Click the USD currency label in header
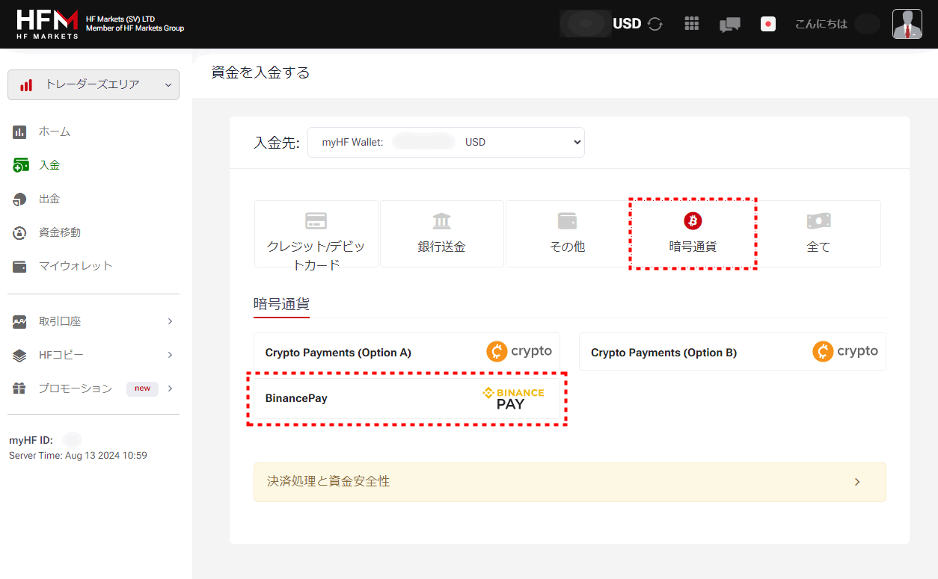Image resolution: width=938 pixels, height=579 pixels. click(627, 24)
